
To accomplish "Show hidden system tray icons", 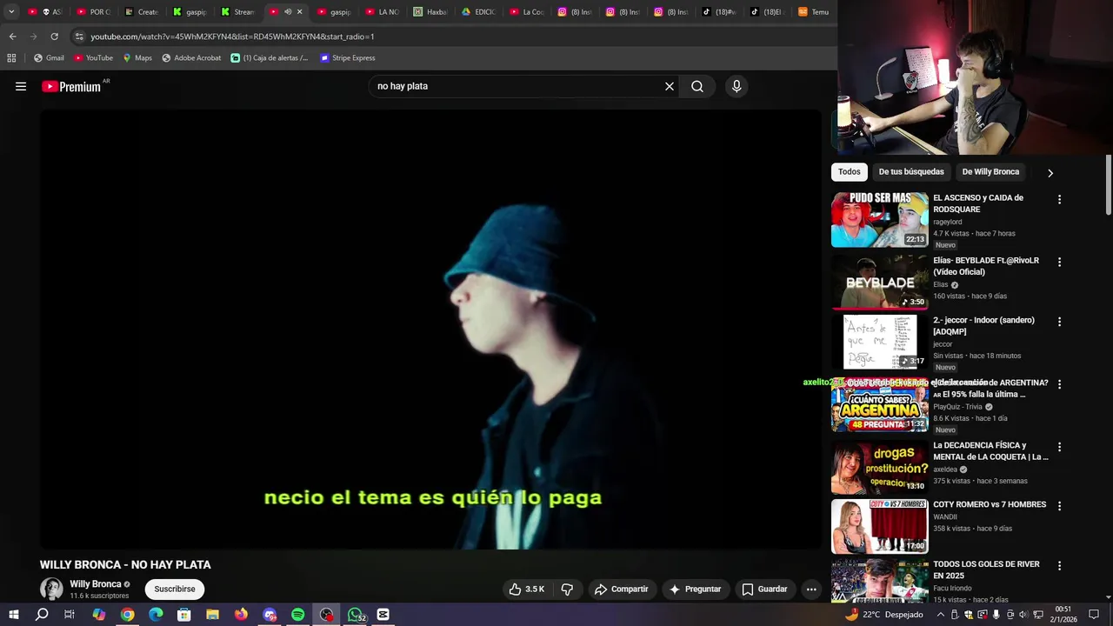I will coord(941,615).
